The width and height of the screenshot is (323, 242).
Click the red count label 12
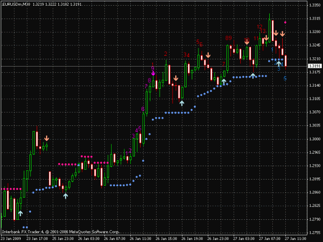[x=259, y=26]
